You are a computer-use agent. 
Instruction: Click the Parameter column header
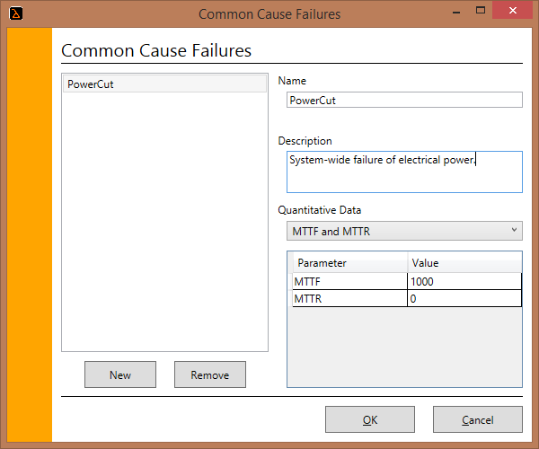click(x=350, y=263)
